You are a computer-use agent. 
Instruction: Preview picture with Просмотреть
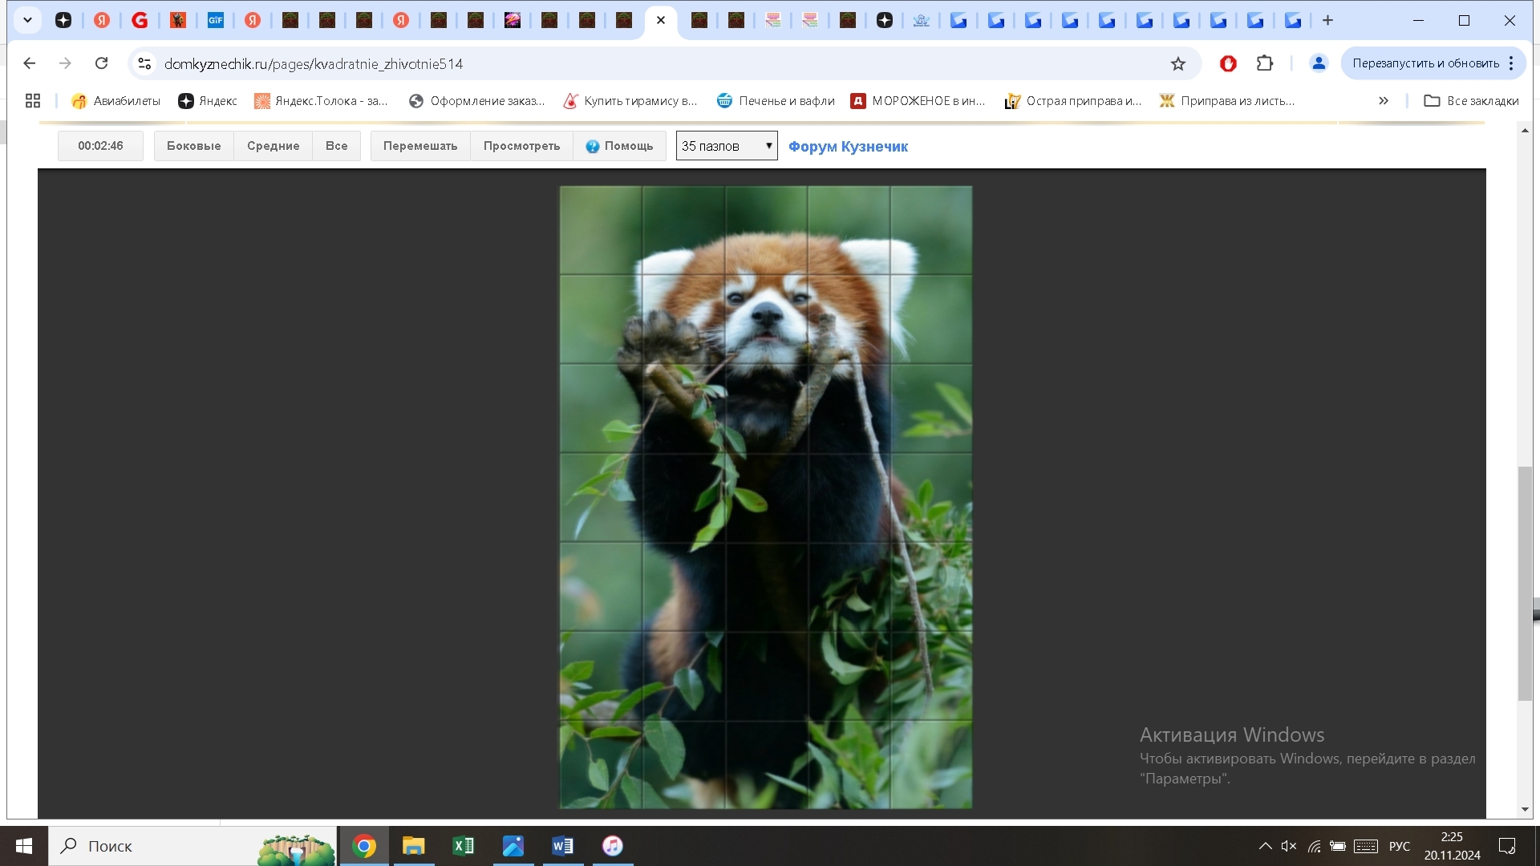[521, 146]
